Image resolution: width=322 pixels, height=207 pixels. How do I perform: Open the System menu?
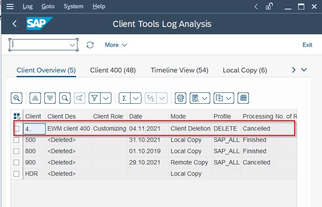point(73,7)
